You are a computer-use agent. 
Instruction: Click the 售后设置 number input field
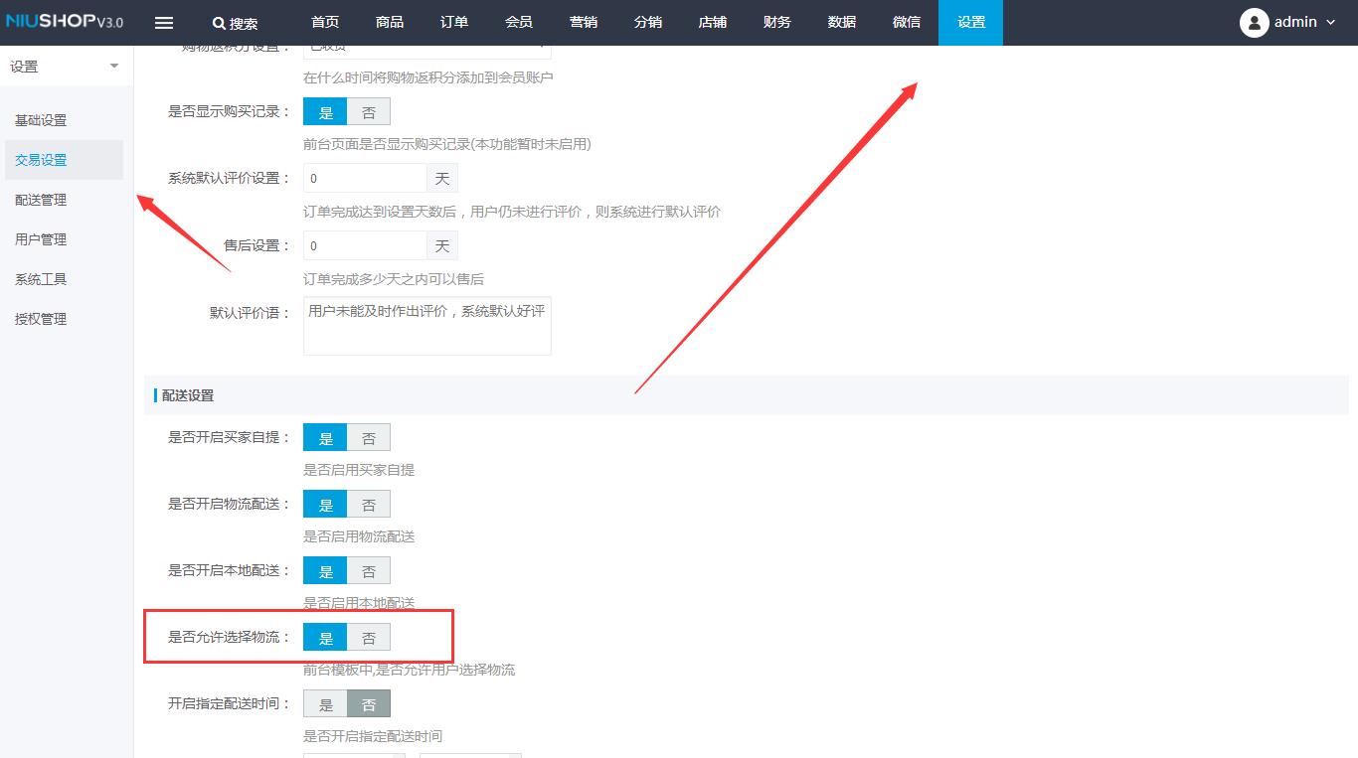365,244
